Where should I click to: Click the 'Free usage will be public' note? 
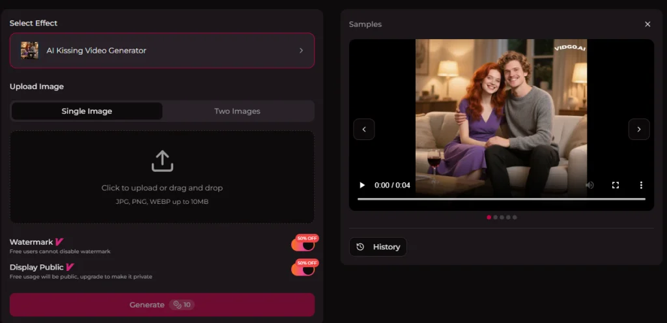[81, 277]
